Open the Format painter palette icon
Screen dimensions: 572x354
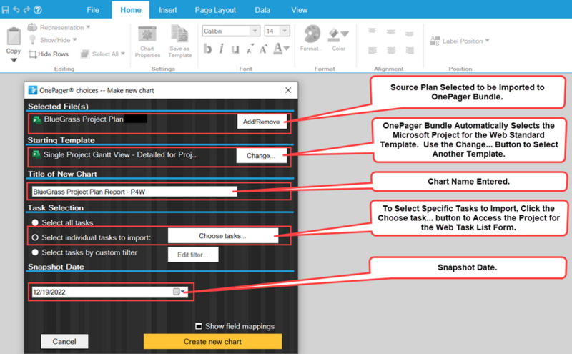pyautogui.click(x=312, y=34)
